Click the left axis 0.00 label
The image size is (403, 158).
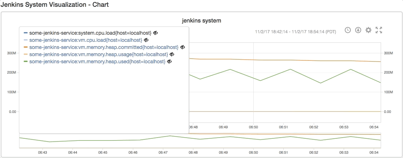tap(13, 112)
